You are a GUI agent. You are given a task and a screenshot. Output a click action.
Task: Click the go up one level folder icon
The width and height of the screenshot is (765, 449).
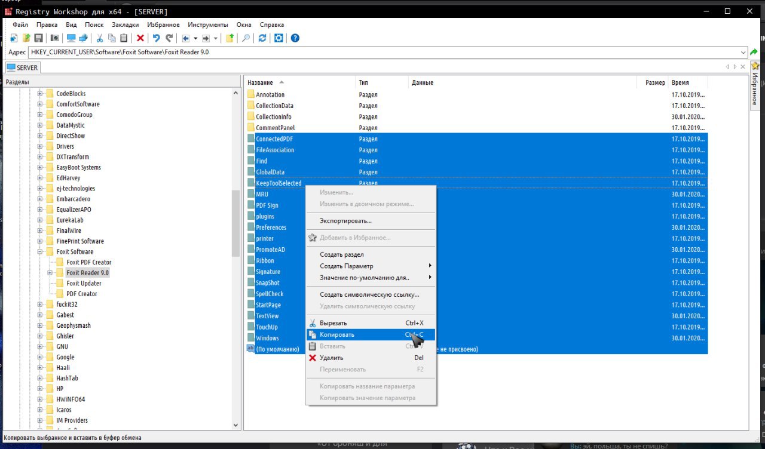point(230,38)
